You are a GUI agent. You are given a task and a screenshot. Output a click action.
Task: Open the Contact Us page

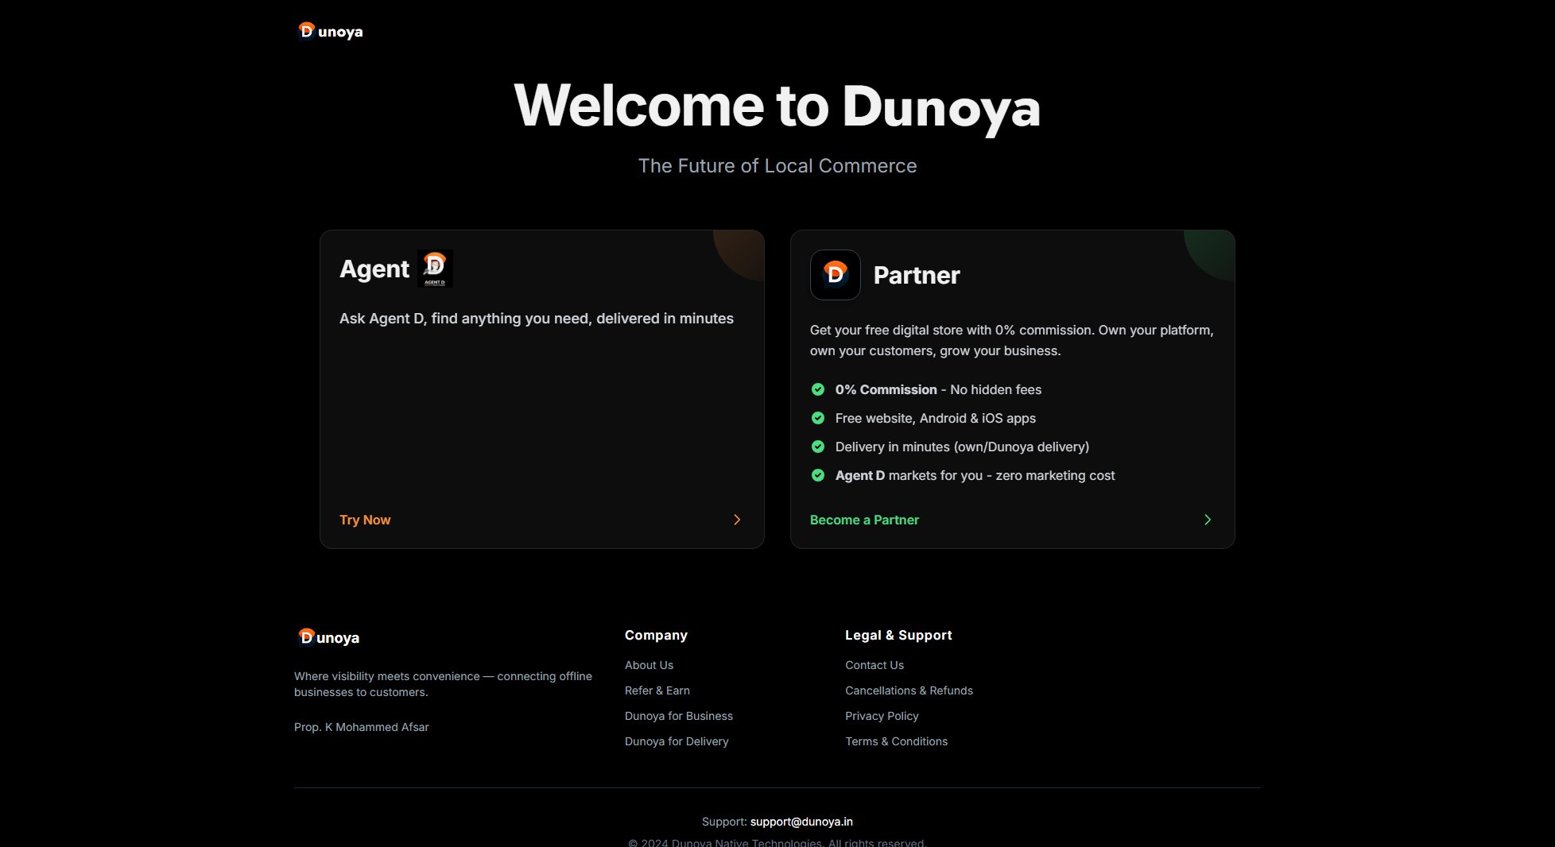[x=874, y=665]
